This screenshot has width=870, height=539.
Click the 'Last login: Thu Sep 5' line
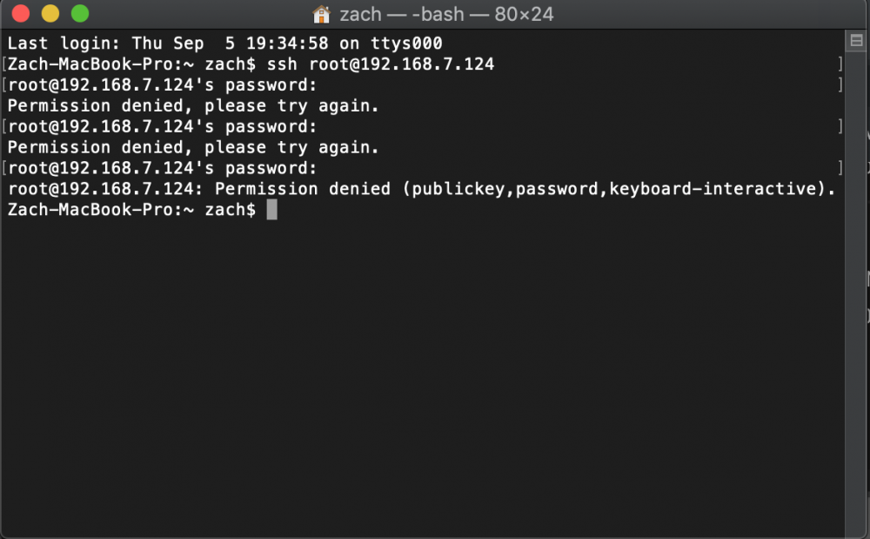224,44
